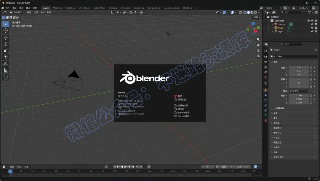Select wireframe viewport shading mode
Screen dimensions: 320x181
tap(245, 12)
